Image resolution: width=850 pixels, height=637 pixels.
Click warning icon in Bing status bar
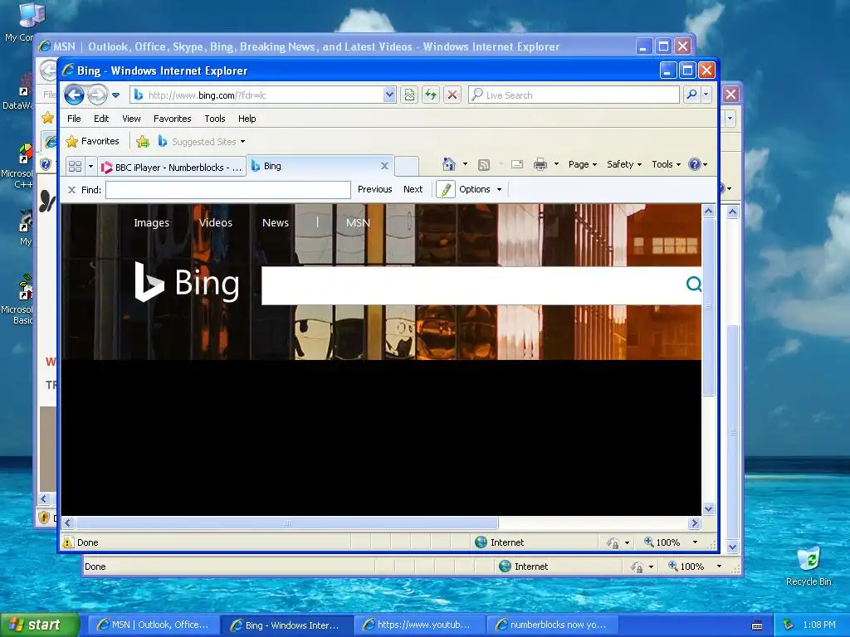coord(68,542)
